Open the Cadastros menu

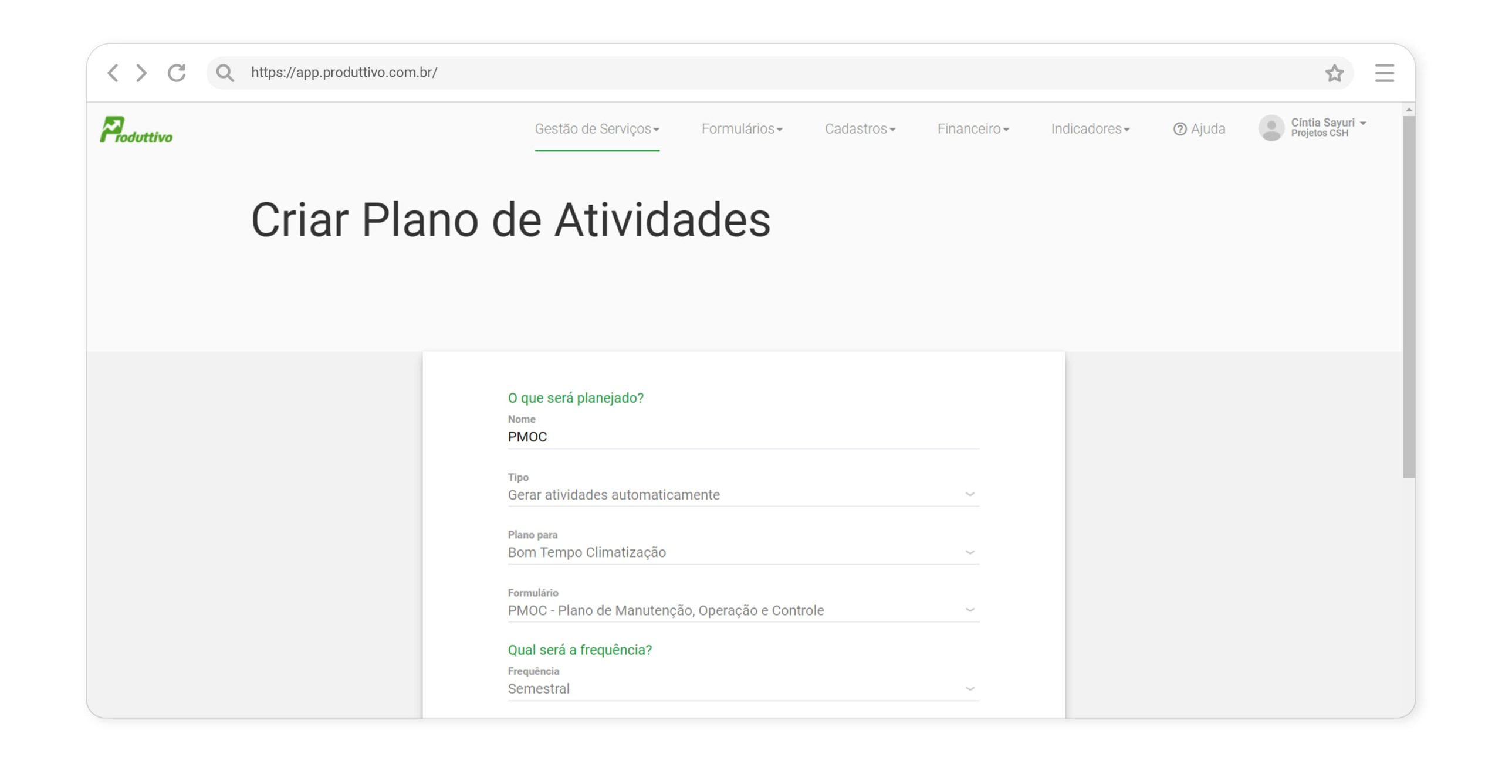(x=860, y=129)
